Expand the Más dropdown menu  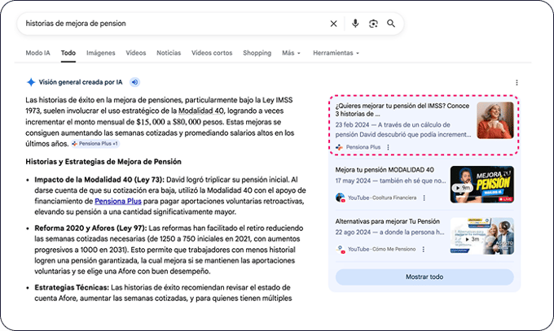(291, 53)
